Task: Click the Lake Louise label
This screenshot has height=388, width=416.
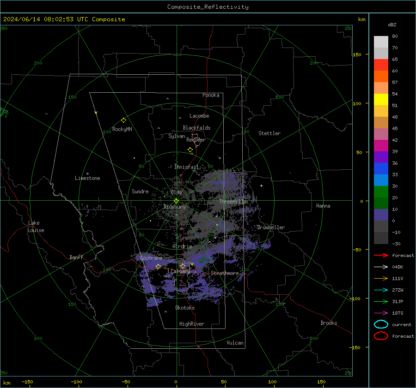Action: point(36,227)
